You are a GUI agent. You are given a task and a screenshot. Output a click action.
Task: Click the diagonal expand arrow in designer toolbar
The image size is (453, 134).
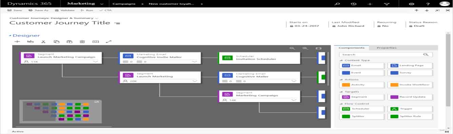pyautogui.click(x=109, y=42)
